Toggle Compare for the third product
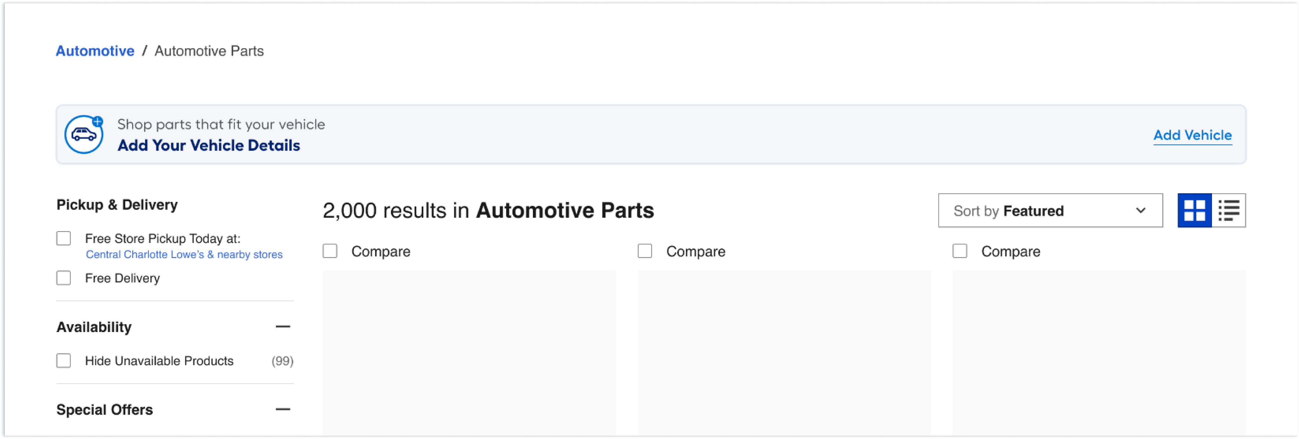Image resolution: width=1299 pixels, height=439 pixels. pyautogui.click(x=960, y=251)
